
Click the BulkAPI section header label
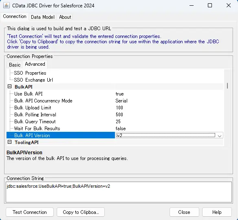24,87
